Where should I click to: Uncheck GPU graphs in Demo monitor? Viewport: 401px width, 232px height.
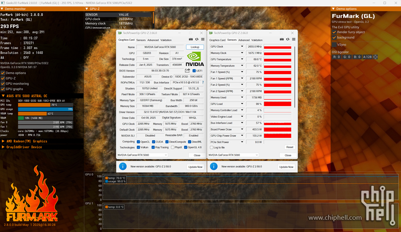coord(3,89)
